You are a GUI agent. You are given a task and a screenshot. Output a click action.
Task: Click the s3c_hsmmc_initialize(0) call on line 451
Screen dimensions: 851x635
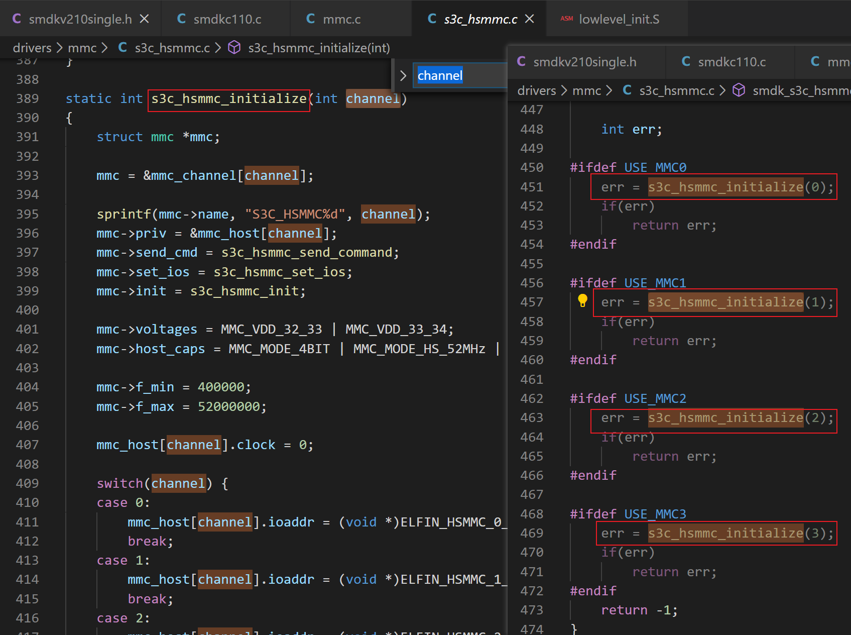(x=725, y=187)
